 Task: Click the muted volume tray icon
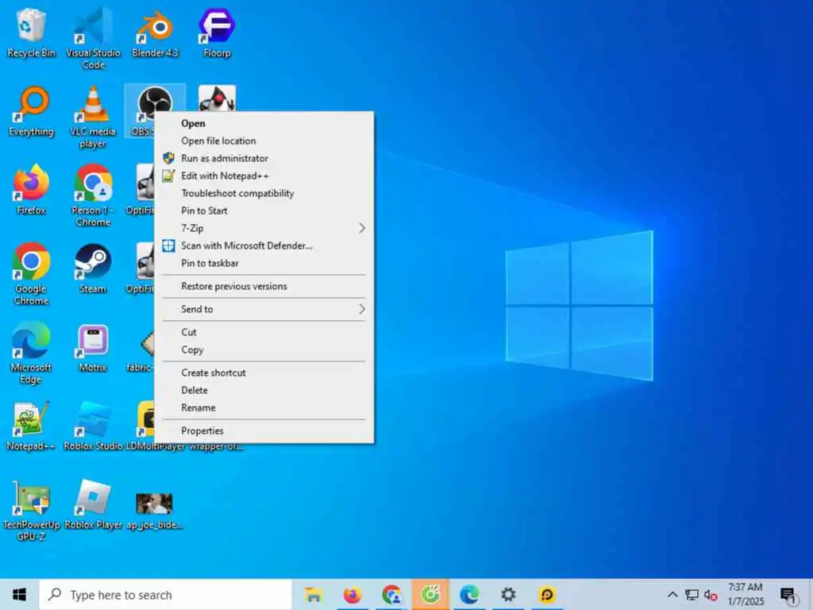tap(711, 595)
